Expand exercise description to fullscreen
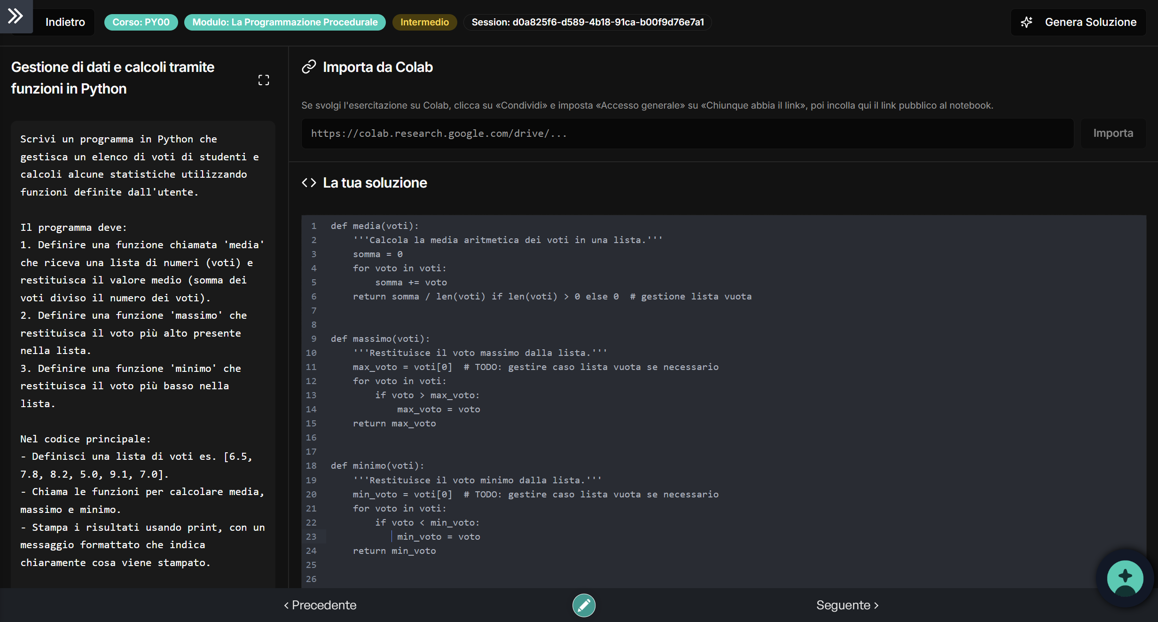1158x622 pixels. coord(264,80)
